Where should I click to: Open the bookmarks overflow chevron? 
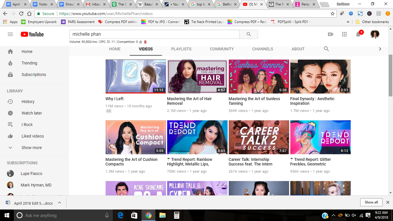coord(348,22)
